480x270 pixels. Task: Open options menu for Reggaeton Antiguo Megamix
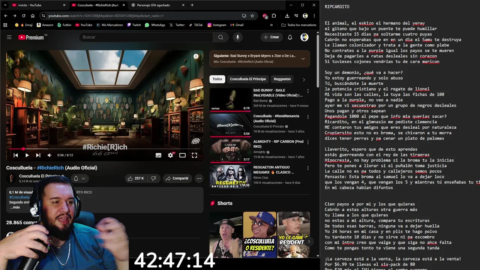[308, 168]
